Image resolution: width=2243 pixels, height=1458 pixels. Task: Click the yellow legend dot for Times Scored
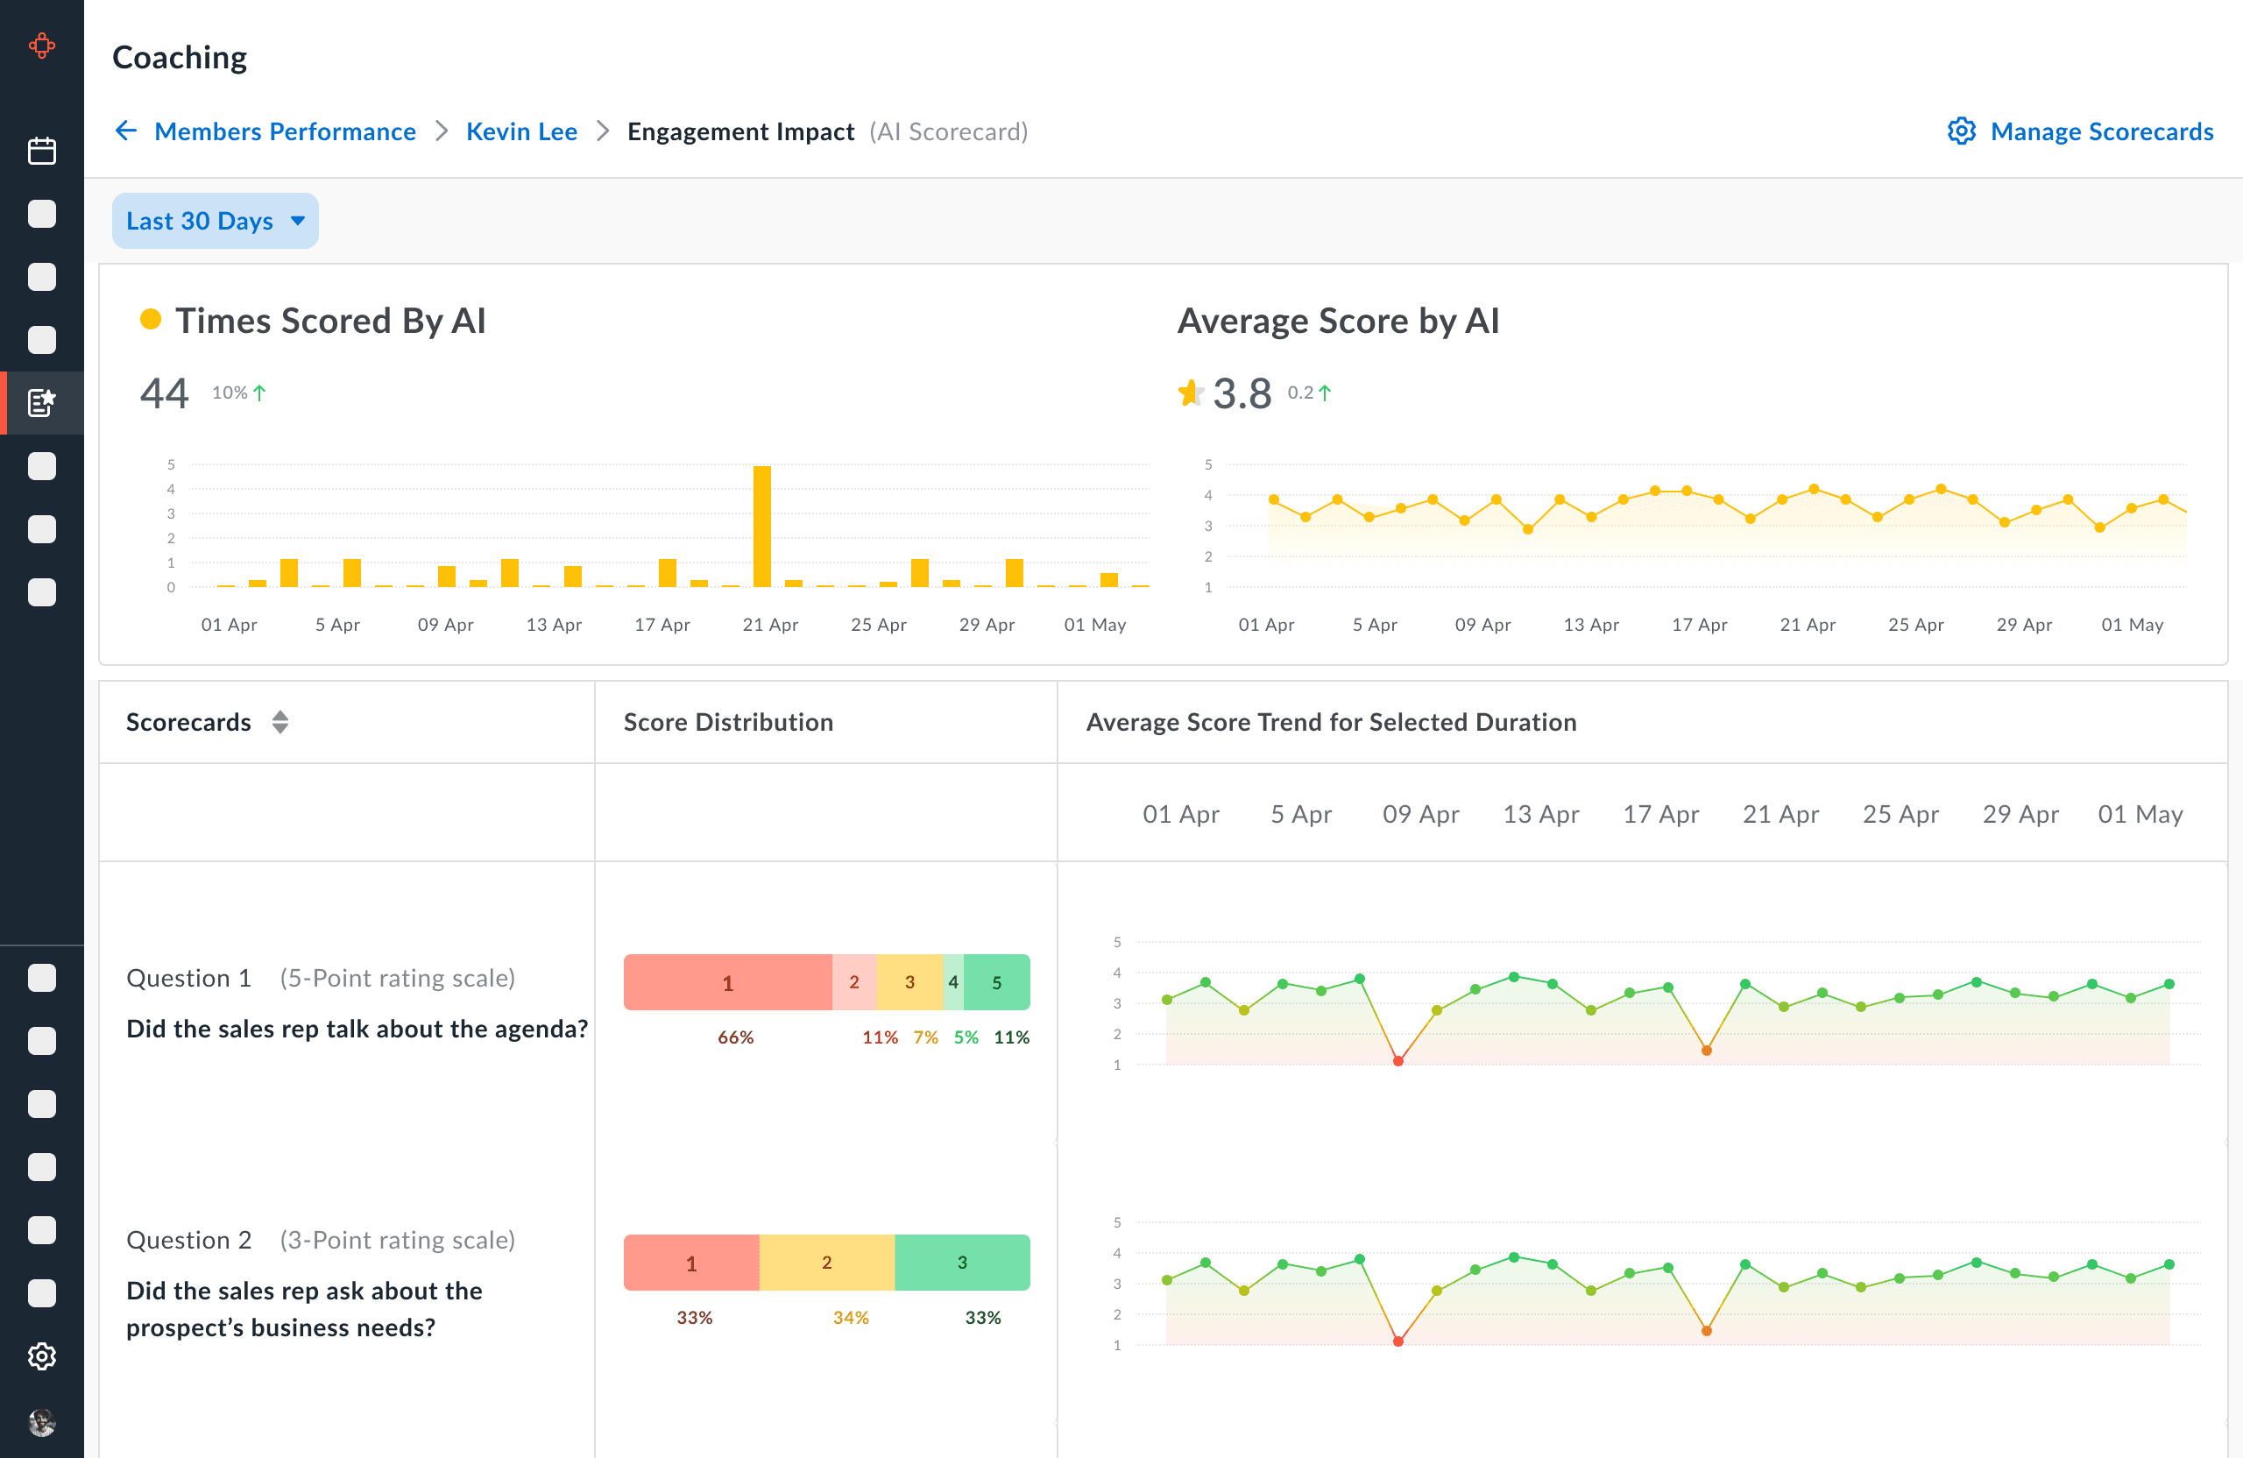pyautogui.click(x=150, y=320)
